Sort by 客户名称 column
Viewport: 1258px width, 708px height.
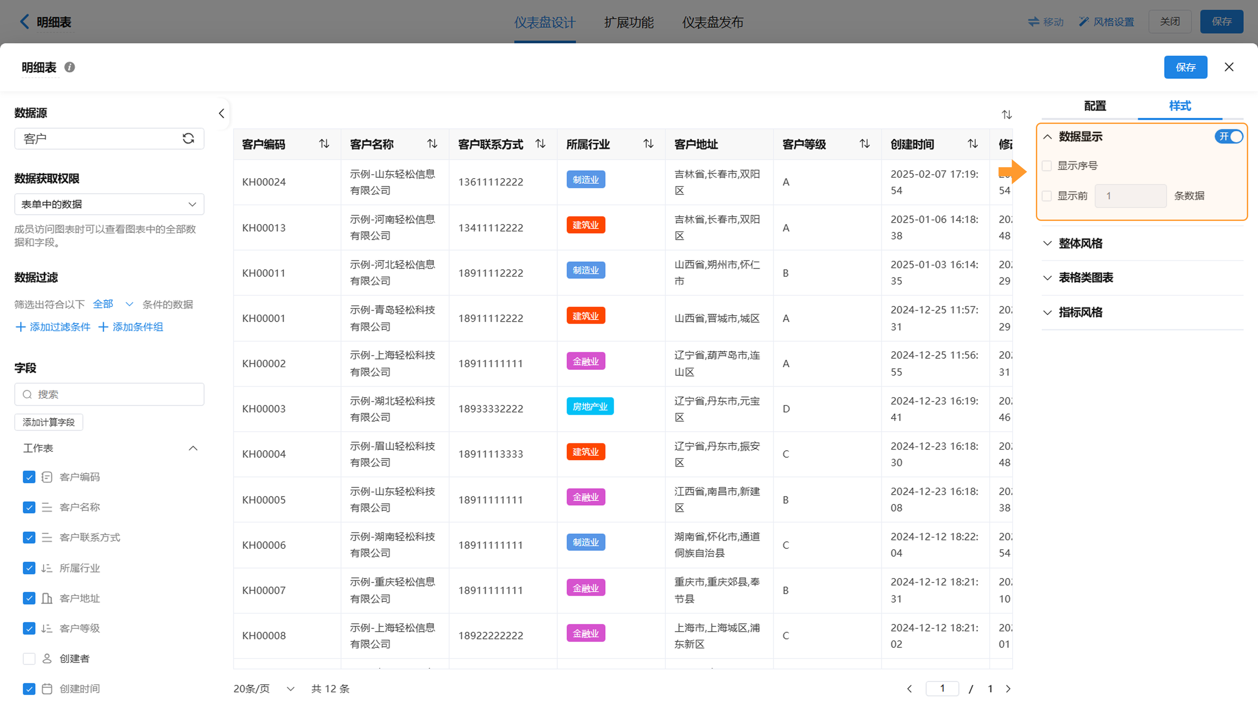(x=432, y=144)
